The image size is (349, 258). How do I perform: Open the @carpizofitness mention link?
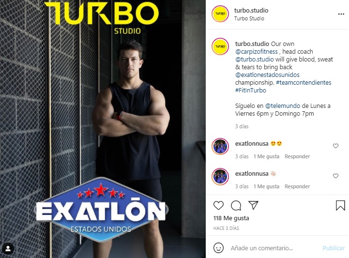pyautogui.click(x=257, y=52)
